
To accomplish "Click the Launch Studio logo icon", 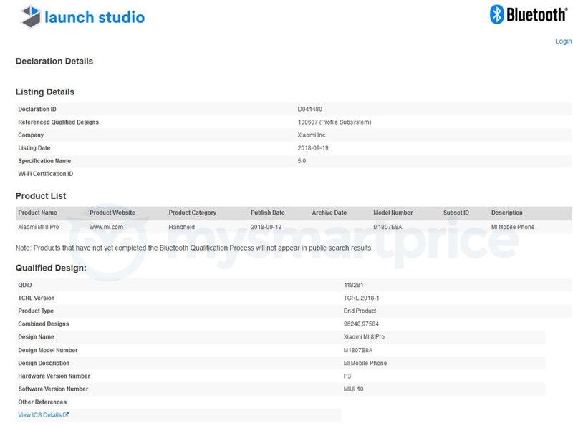I will (x=30, y=16).
